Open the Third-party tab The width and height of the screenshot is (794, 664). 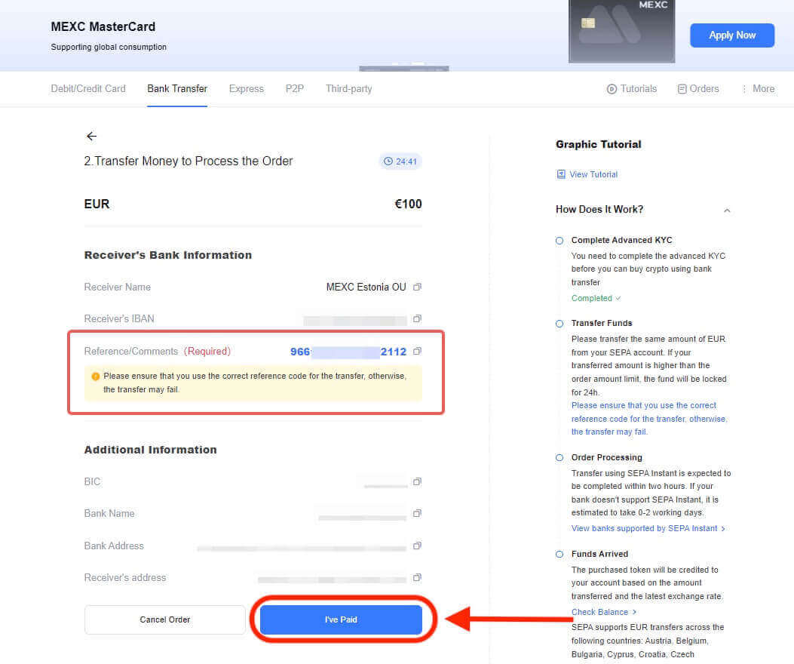[x=349, y=89]
